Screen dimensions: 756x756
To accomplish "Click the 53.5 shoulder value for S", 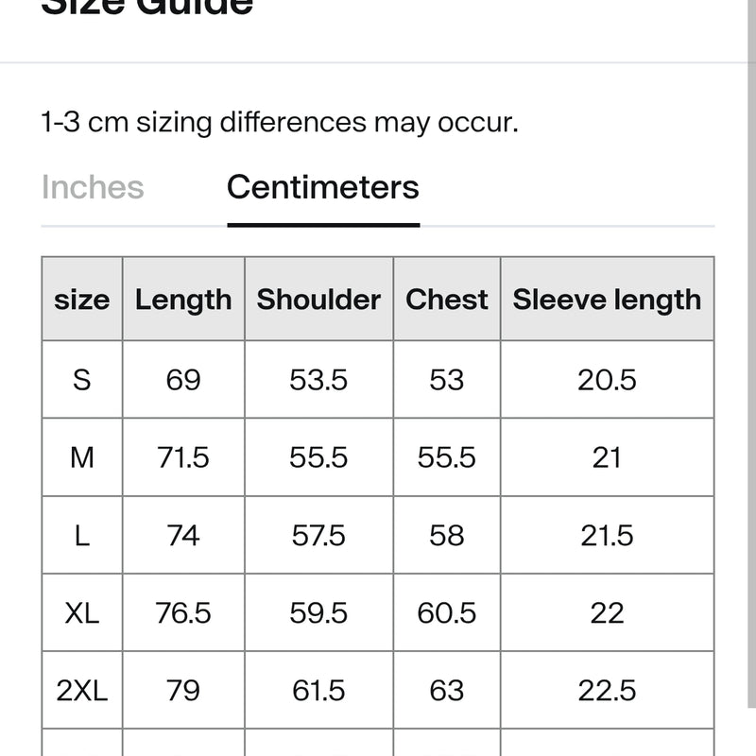I will click(x=318, y=380).
